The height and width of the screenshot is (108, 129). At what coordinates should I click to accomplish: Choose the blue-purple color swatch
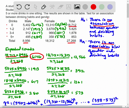(110, 7)
